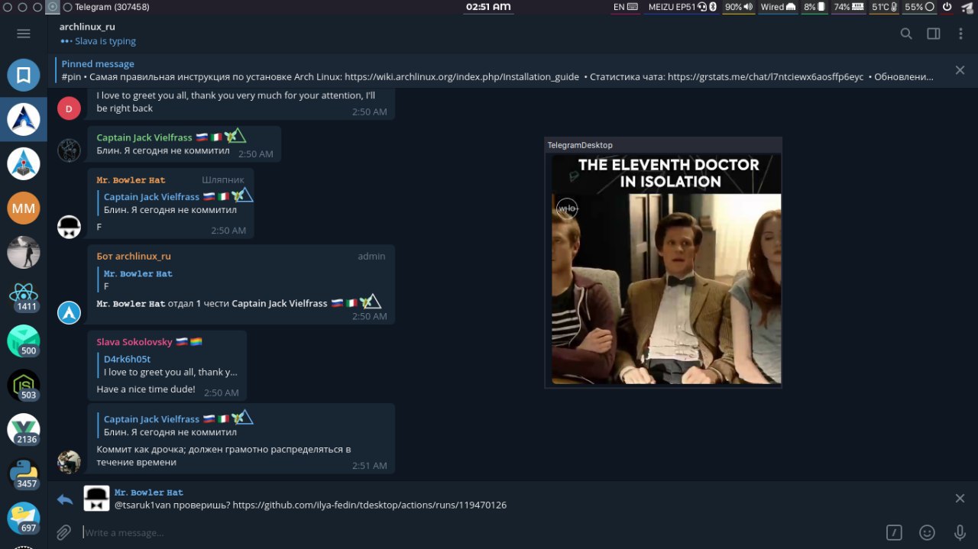978x549 pixels.
Task: Click the power button icon in top bar
Action: (947, 7)
